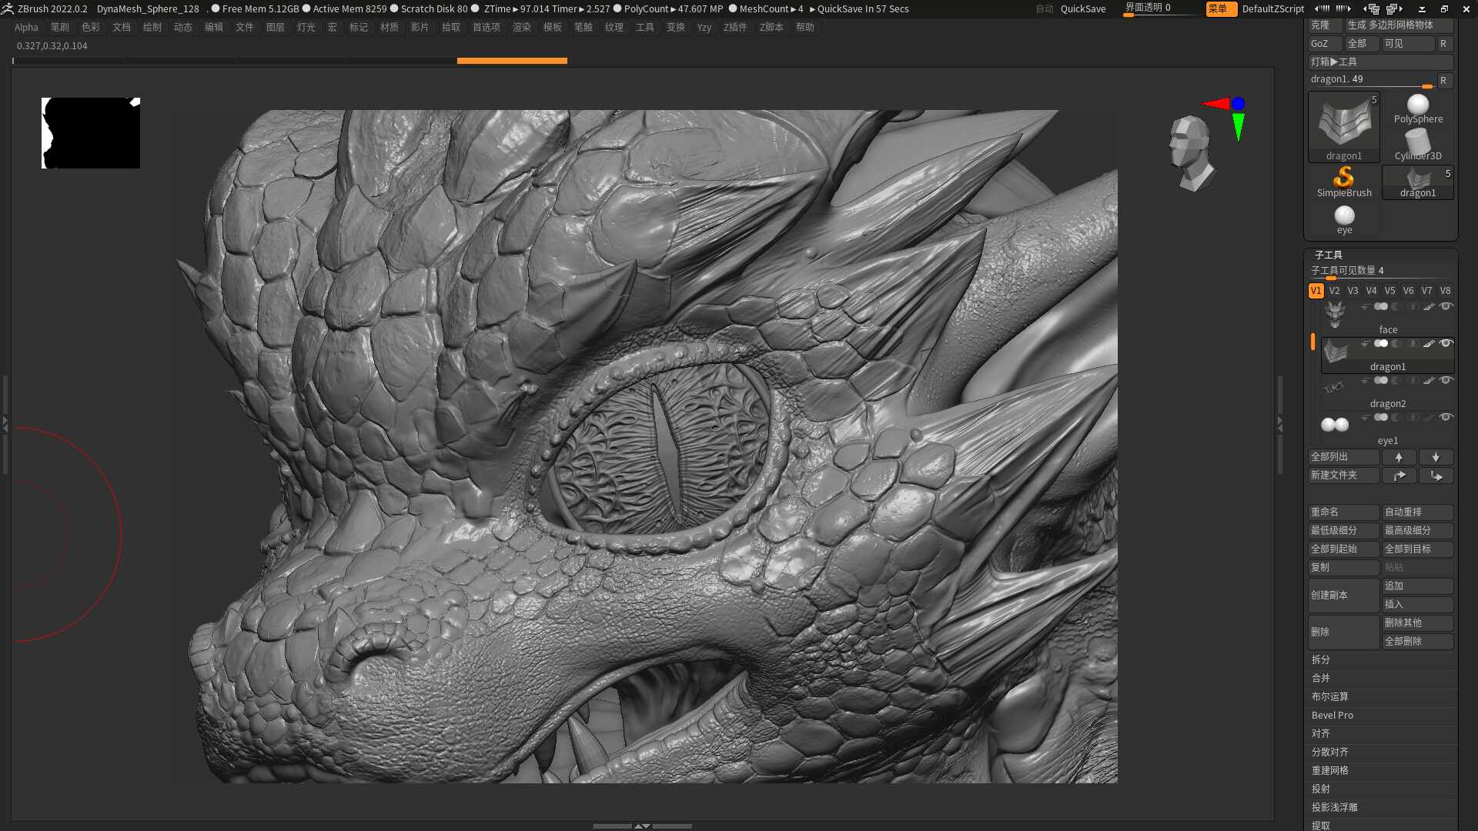Open the 材质 menu

click(390, 27)
